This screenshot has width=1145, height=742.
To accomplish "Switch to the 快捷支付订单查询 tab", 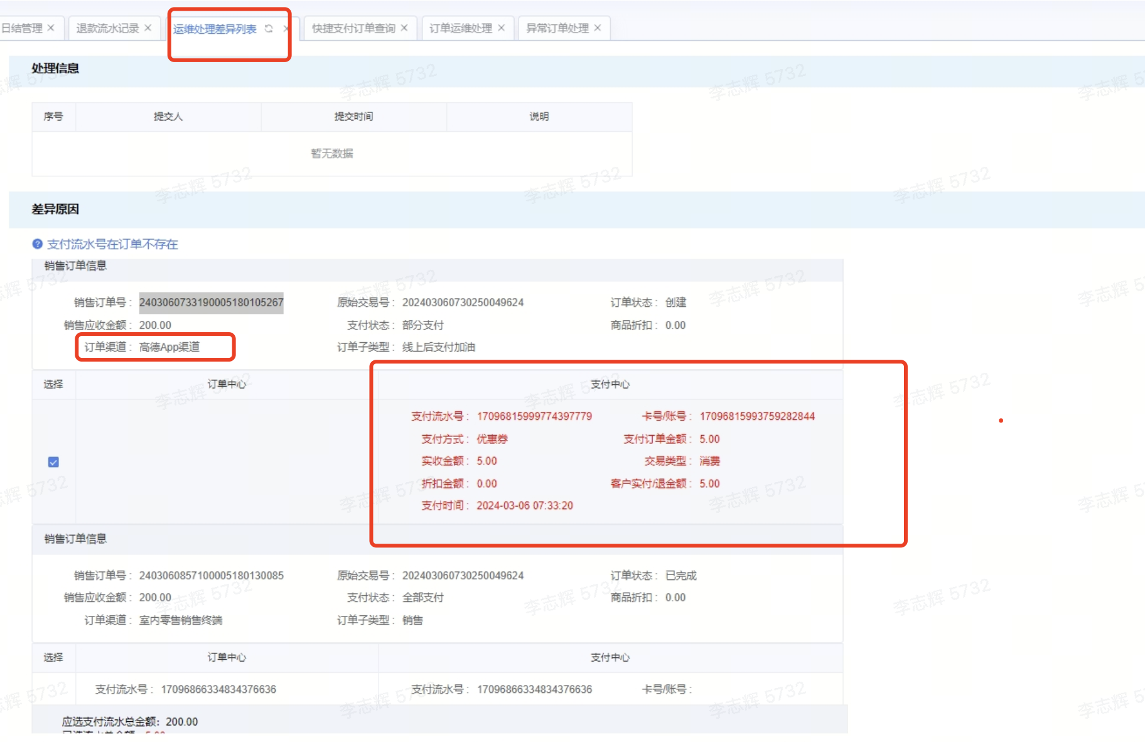I will [353, 28].
